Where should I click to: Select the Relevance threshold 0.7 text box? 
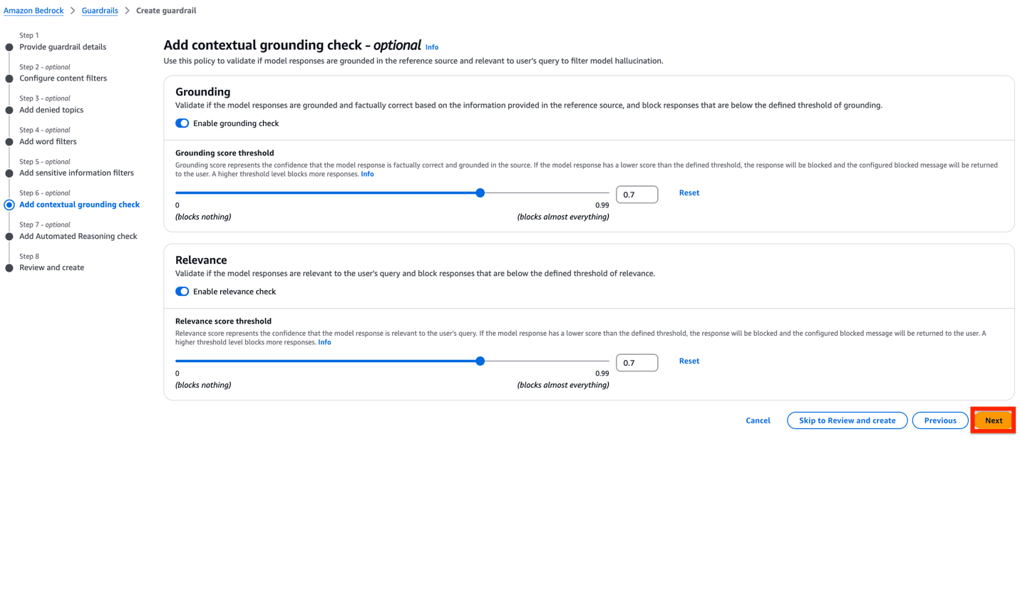637,362
